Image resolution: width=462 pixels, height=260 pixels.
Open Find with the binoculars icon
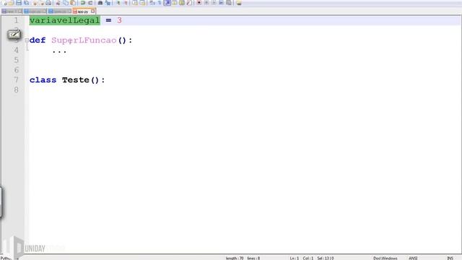(x=100, y=3)
